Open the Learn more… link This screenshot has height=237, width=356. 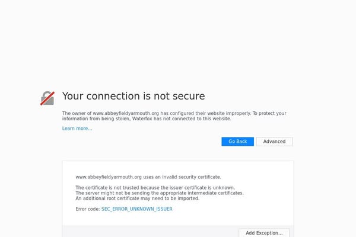pyautogui.click(x=77, y=129)
